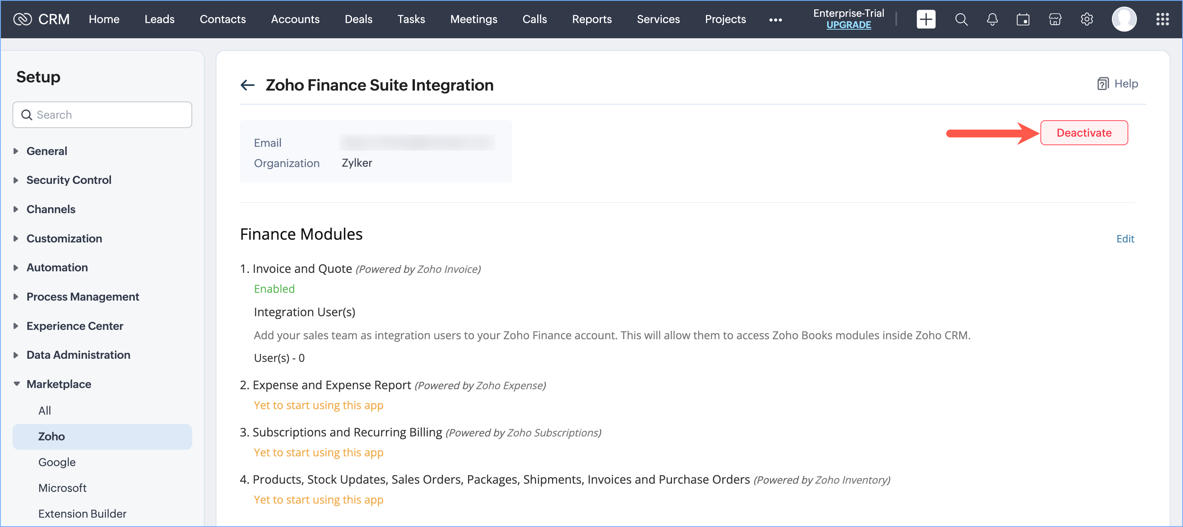Image resolution: width=1183 pixels, height=527 pixels.
Task: Open the Reports tab
Action: [x=591, y=19]
